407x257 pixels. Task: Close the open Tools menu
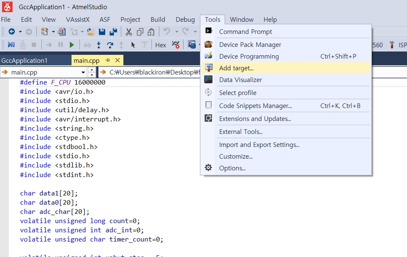[x=212, y=20]
